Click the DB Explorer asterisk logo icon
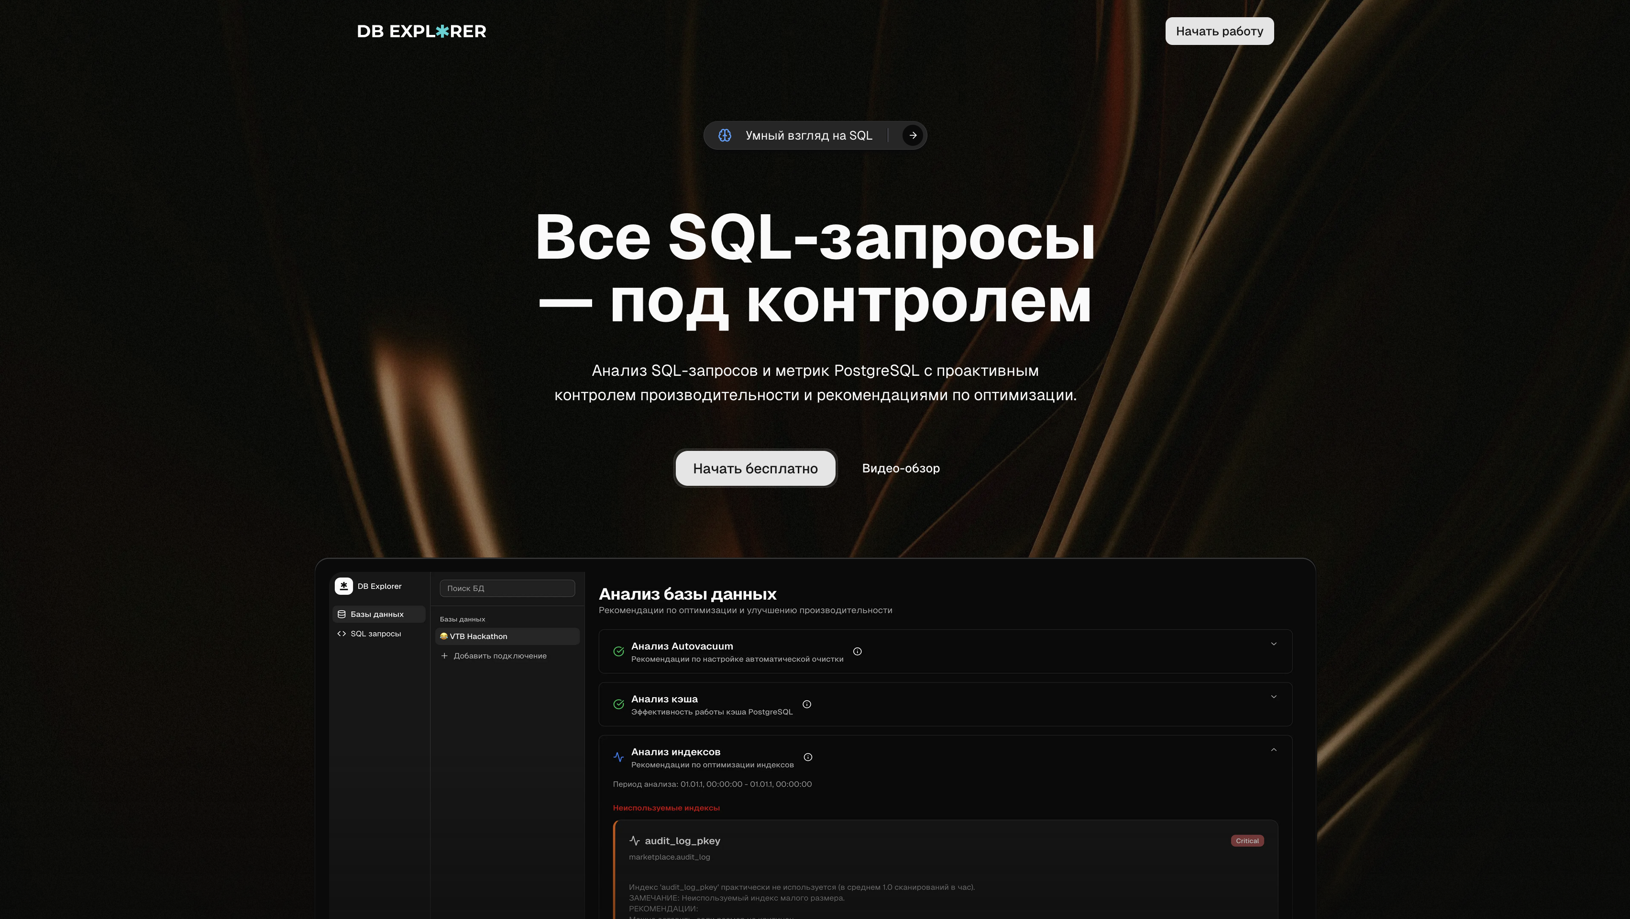1630x919 pixels. [343, 586]
